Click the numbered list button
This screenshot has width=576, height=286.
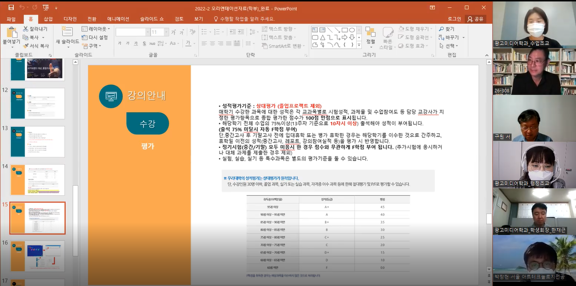coord(218,32)
